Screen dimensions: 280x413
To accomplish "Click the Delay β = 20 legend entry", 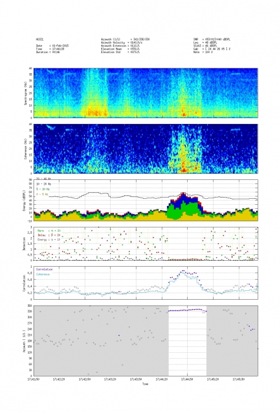I will coord(49,235).
